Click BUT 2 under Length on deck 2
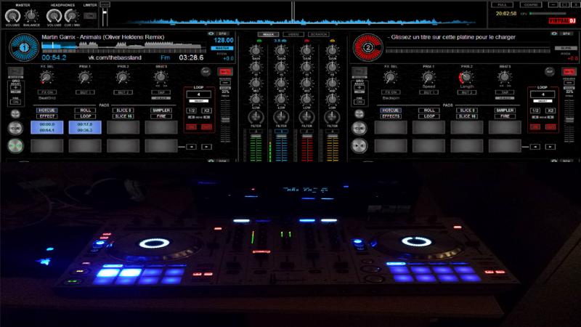This screenshot has width=581, height=327. [467, 92]
